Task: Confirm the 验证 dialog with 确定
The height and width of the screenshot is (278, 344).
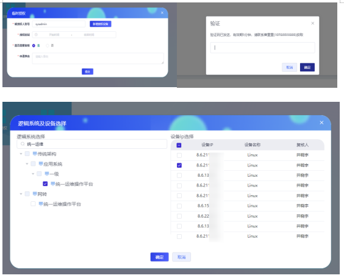Action: (307, 67)
